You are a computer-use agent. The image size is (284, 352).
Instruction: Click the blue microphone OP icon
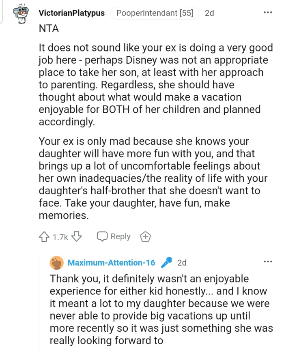(x=166, y=263)
